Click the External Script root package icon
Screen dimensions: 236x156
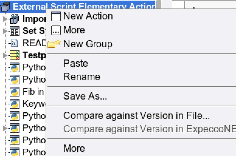click(x=5, y=7)
